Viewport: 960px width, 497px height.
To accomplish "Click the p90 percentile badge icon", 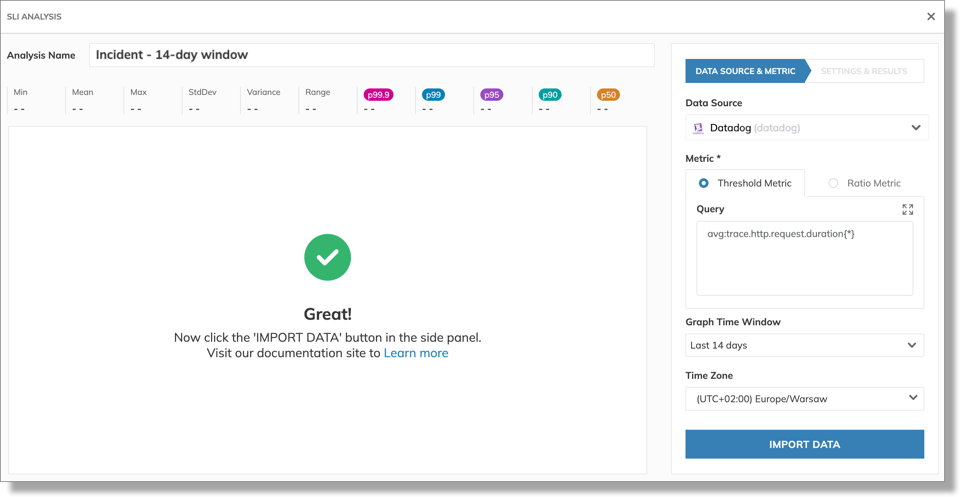I will pyautogui.click(x=549, y=95).
